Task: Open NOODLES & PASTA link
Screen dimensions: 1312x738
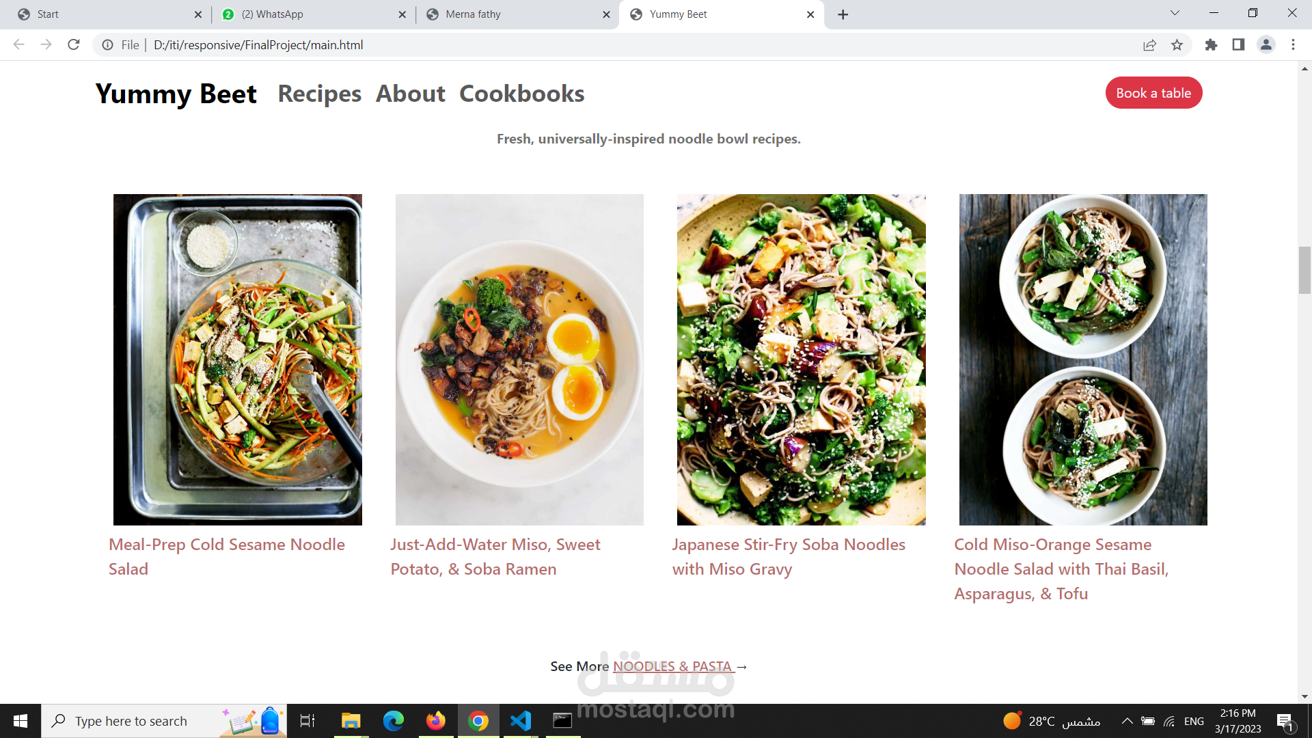Action: click(x=672, y=666)
